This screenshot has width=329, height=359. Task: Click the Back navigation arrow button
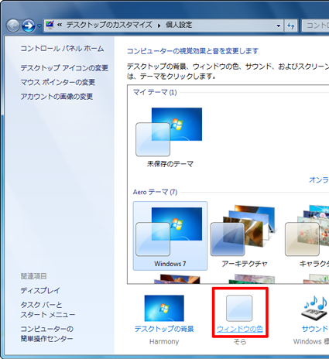(x=13, y=26)
